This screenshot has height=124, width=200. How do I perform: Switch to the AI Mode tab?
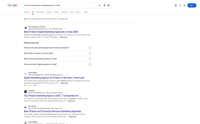pos(26,12)
